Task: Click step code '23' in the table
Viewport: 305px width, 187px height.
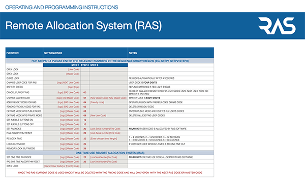Action: tap(85, 139)
